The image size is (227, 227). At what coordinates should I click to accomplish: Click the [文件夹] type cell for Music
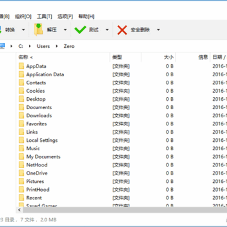point(121,148)
